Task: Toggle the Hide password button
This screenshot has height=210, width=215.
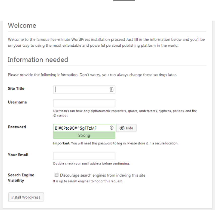Action: coord(126,128)
